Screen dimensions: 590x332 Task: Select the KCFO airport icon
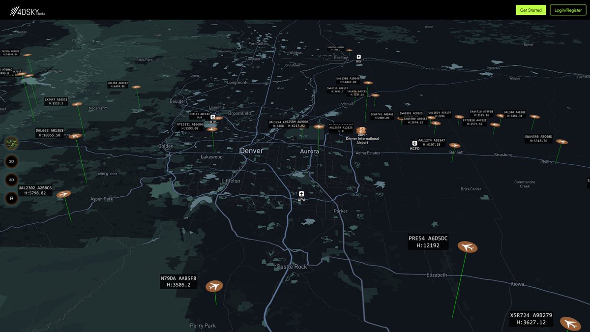415,143
